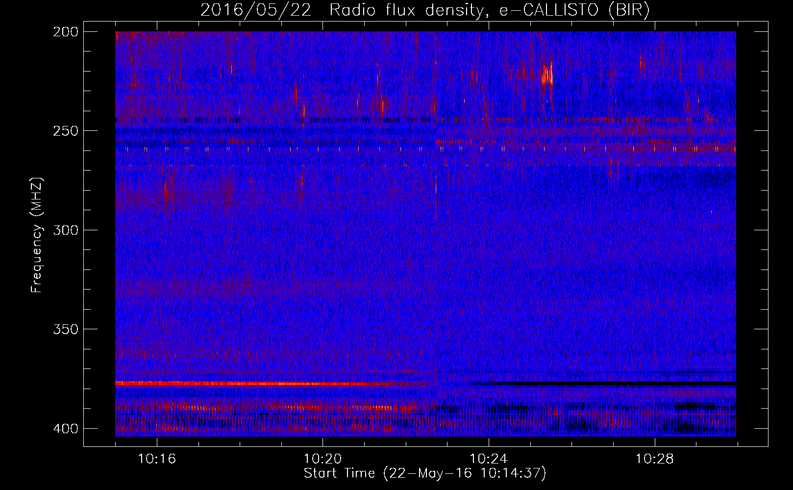Click the 200 frequency tick label
This screenshot has width=793, height=490.
coord(65,32)
